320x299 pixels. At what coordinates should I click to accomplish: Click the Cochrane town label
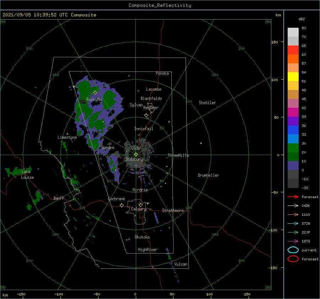[x=116, y=199]
